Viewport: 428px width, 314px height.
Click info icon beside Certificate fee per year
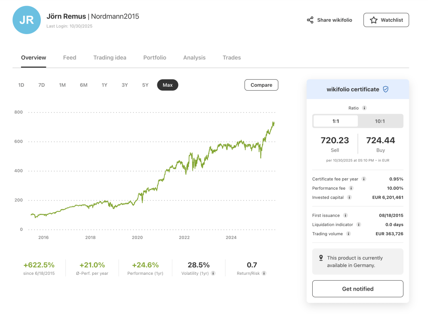click(x=364, y=179)
